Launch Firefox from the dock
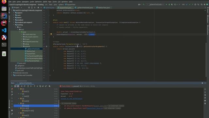Viewport: 209px width, 118px height. coord(4,2)
